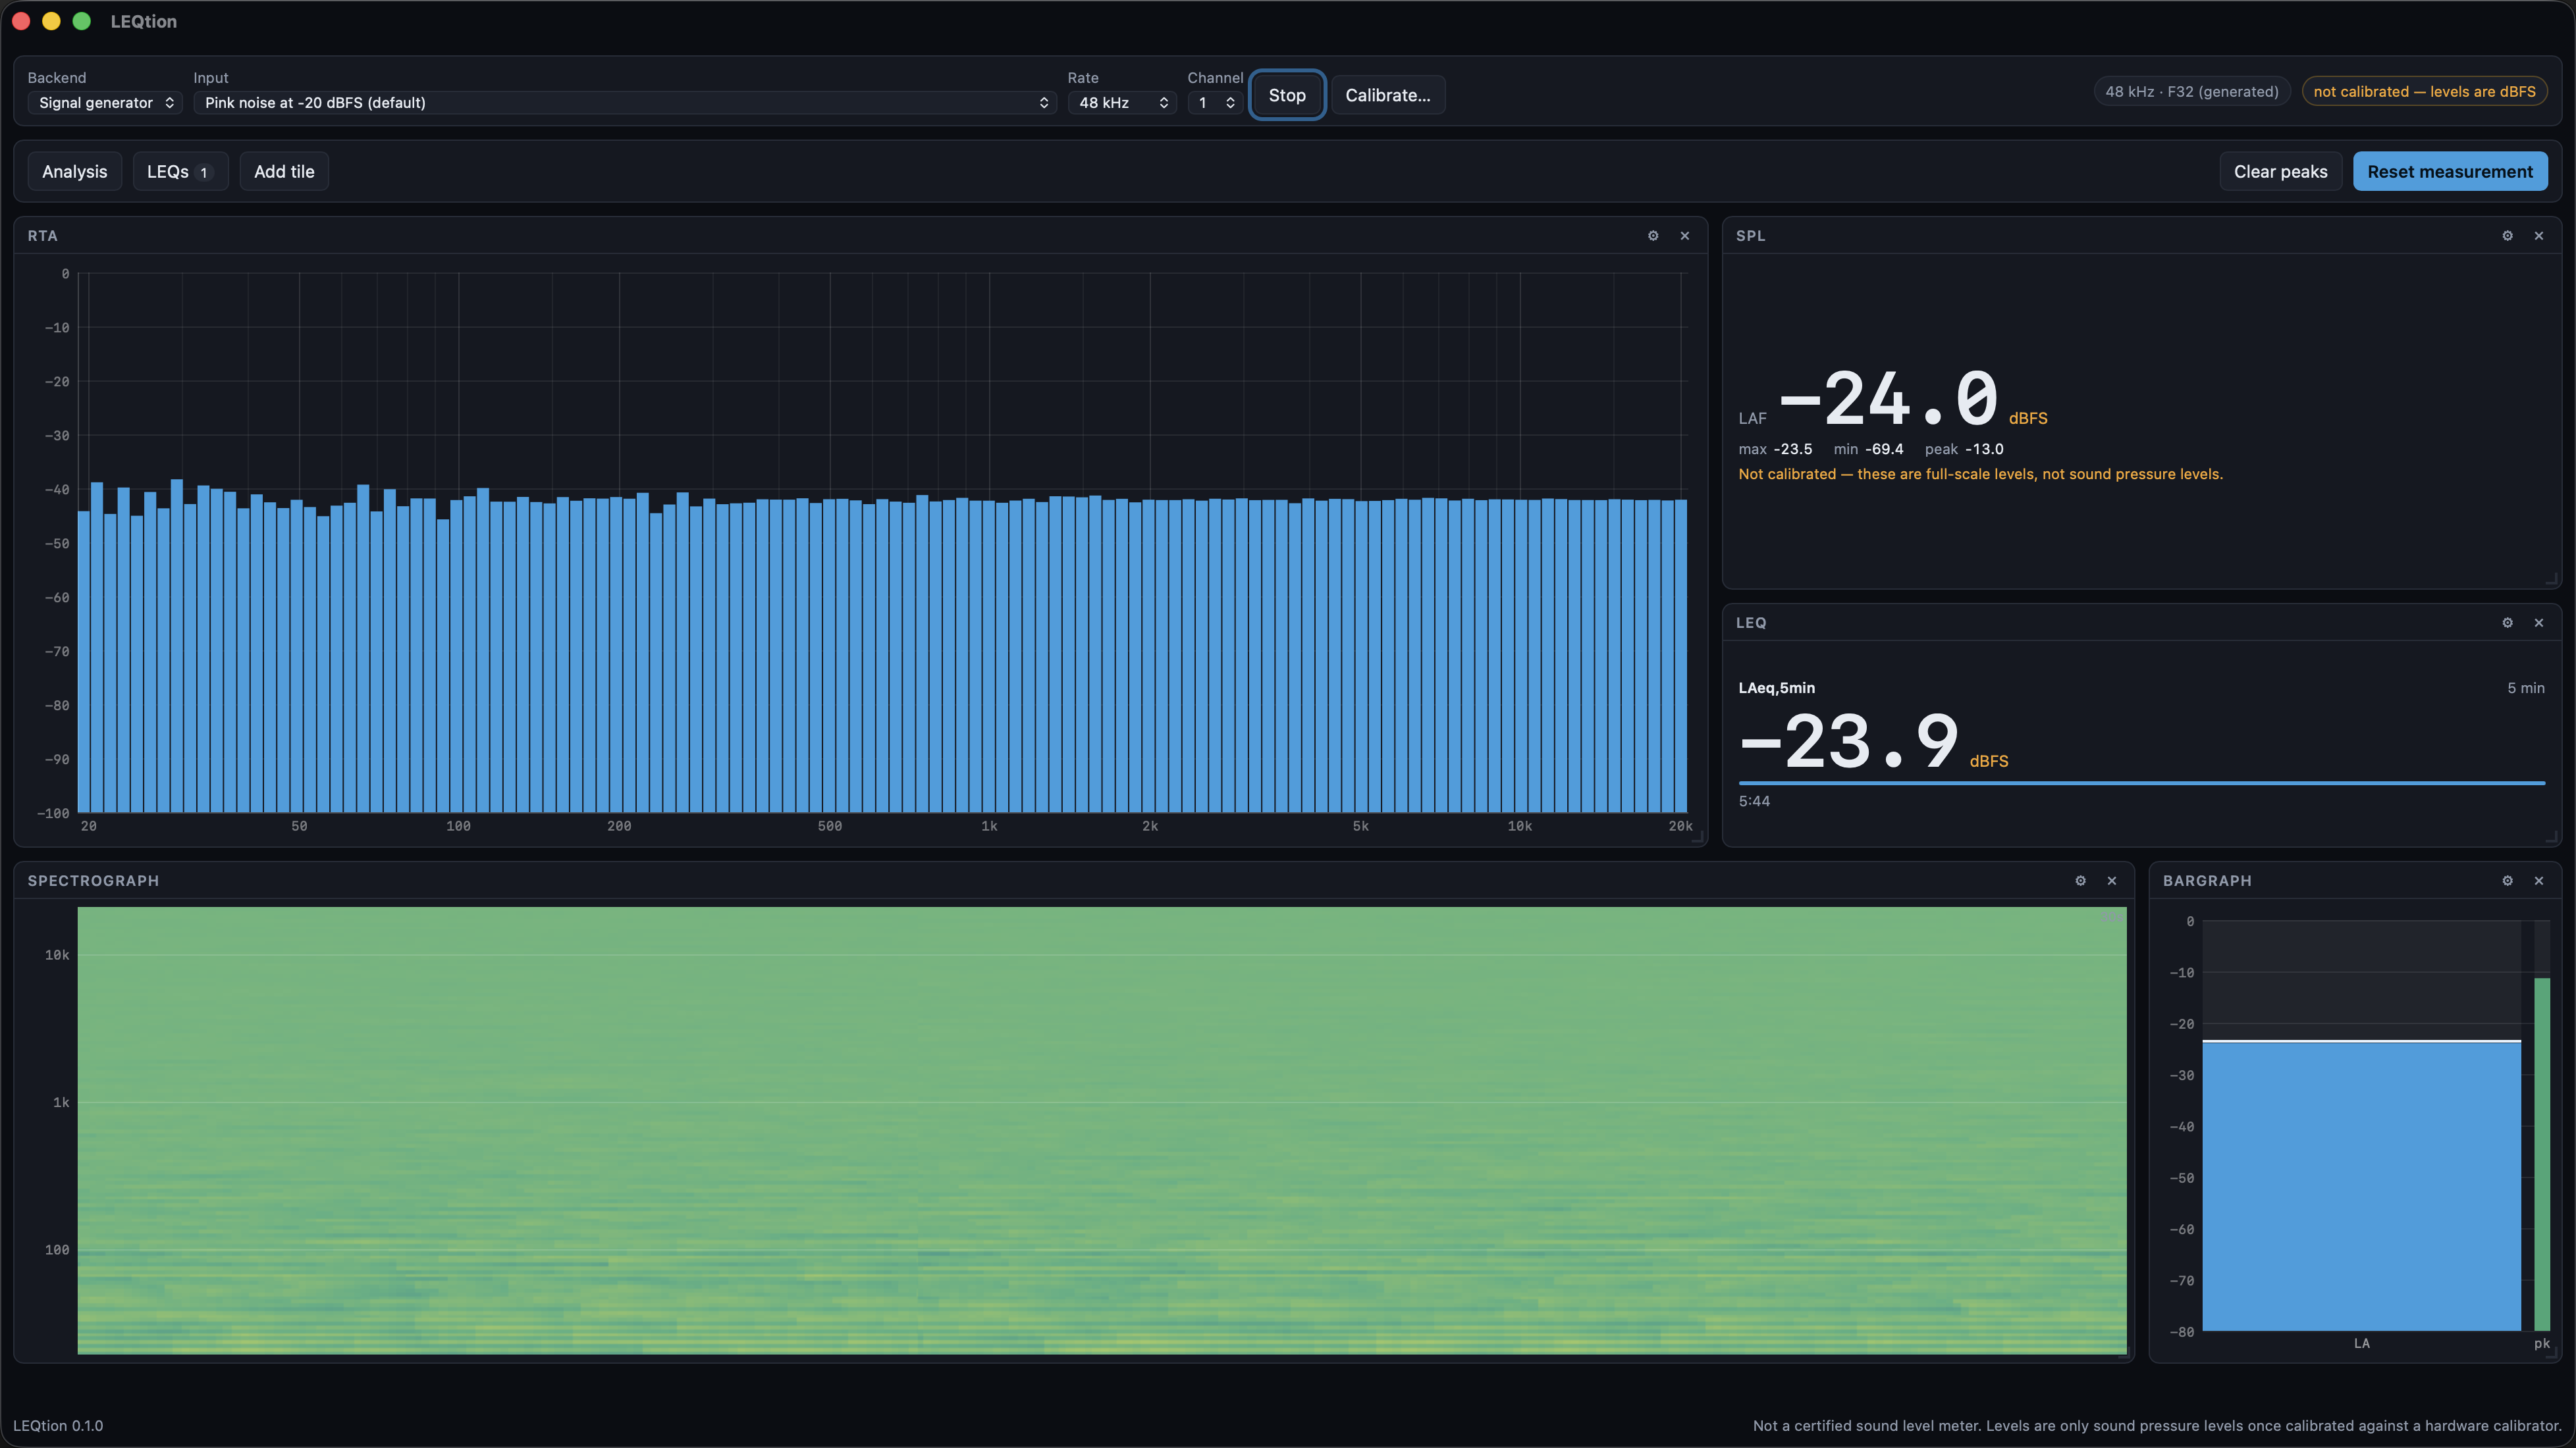Click the RTA tile title
The image size is (2576, 1448).
tap(42, 236)
